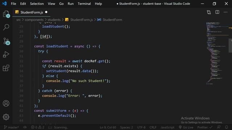Click line number 29 in gutter
This screenshot has width=232, height=130.
tap(21, 46)
